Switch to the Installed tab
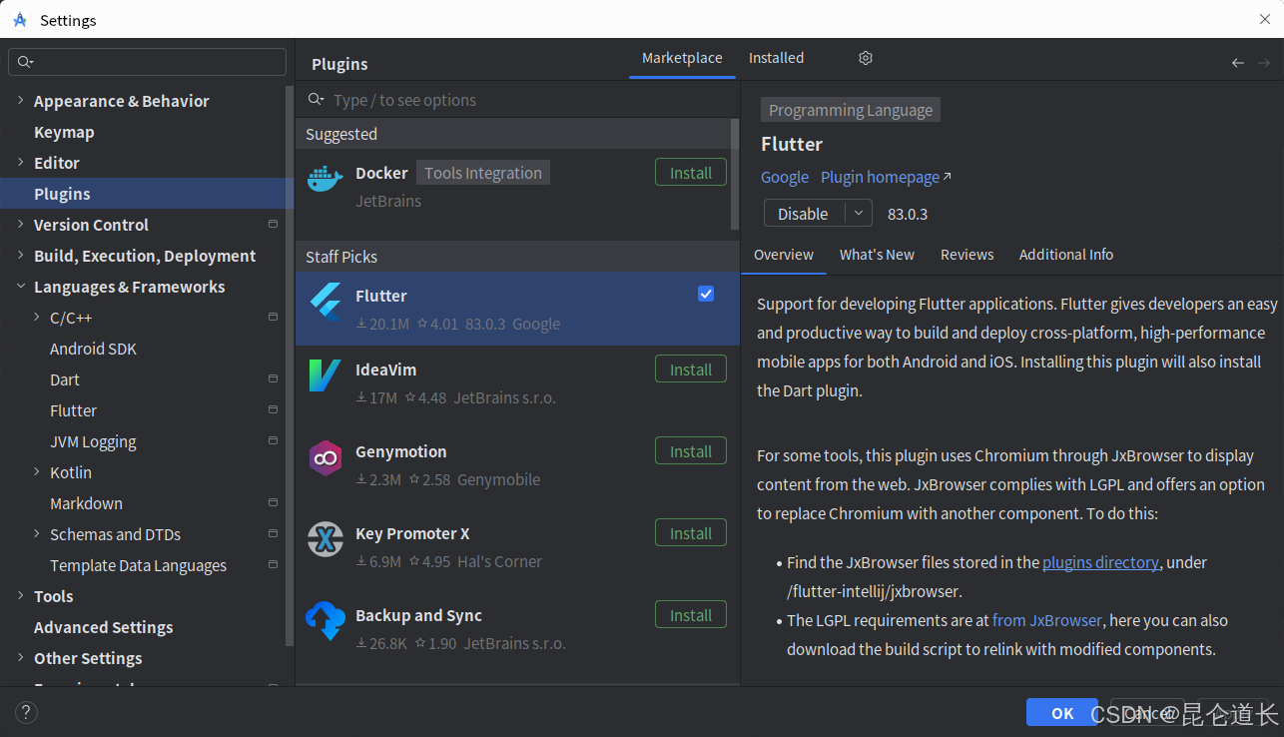 pos(776,58)
